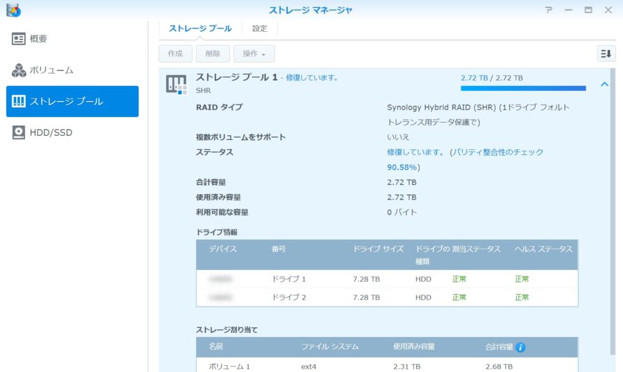Click the 割当ステータス column header
The image size is (623, 372).
pos(477,249)
